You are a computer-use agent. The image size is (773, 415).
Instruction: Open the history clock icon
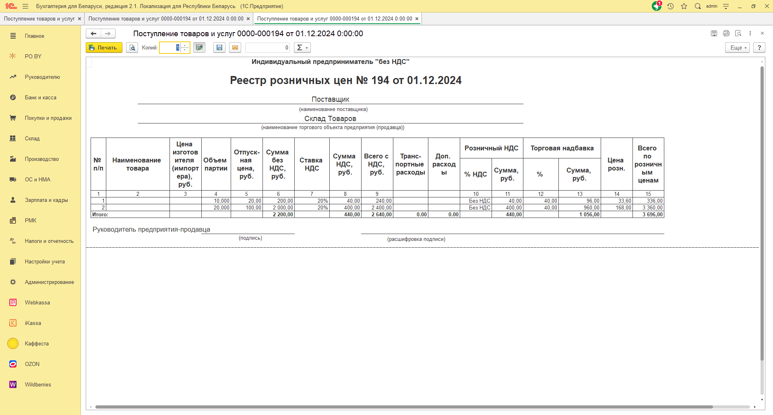[670, 6]
